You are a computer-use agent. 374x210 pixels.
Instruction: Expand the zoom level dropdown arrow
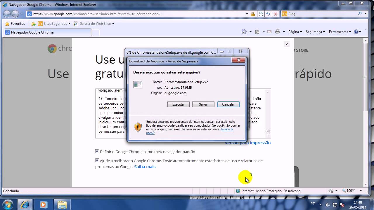point(361,191)
